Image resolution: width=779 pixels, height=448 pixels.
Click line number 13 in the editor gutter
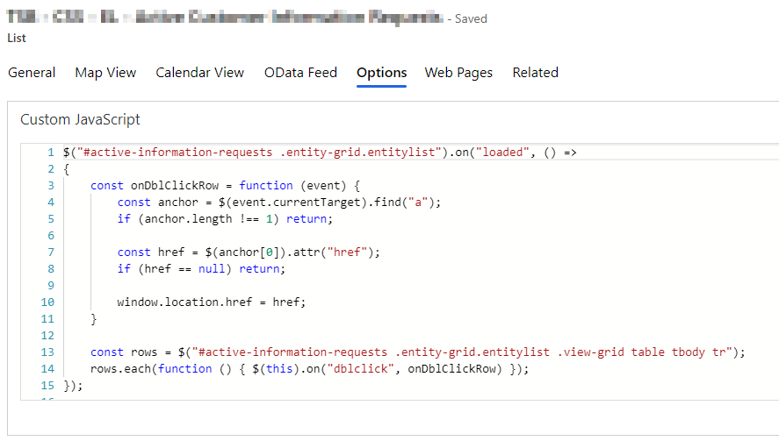48,352
